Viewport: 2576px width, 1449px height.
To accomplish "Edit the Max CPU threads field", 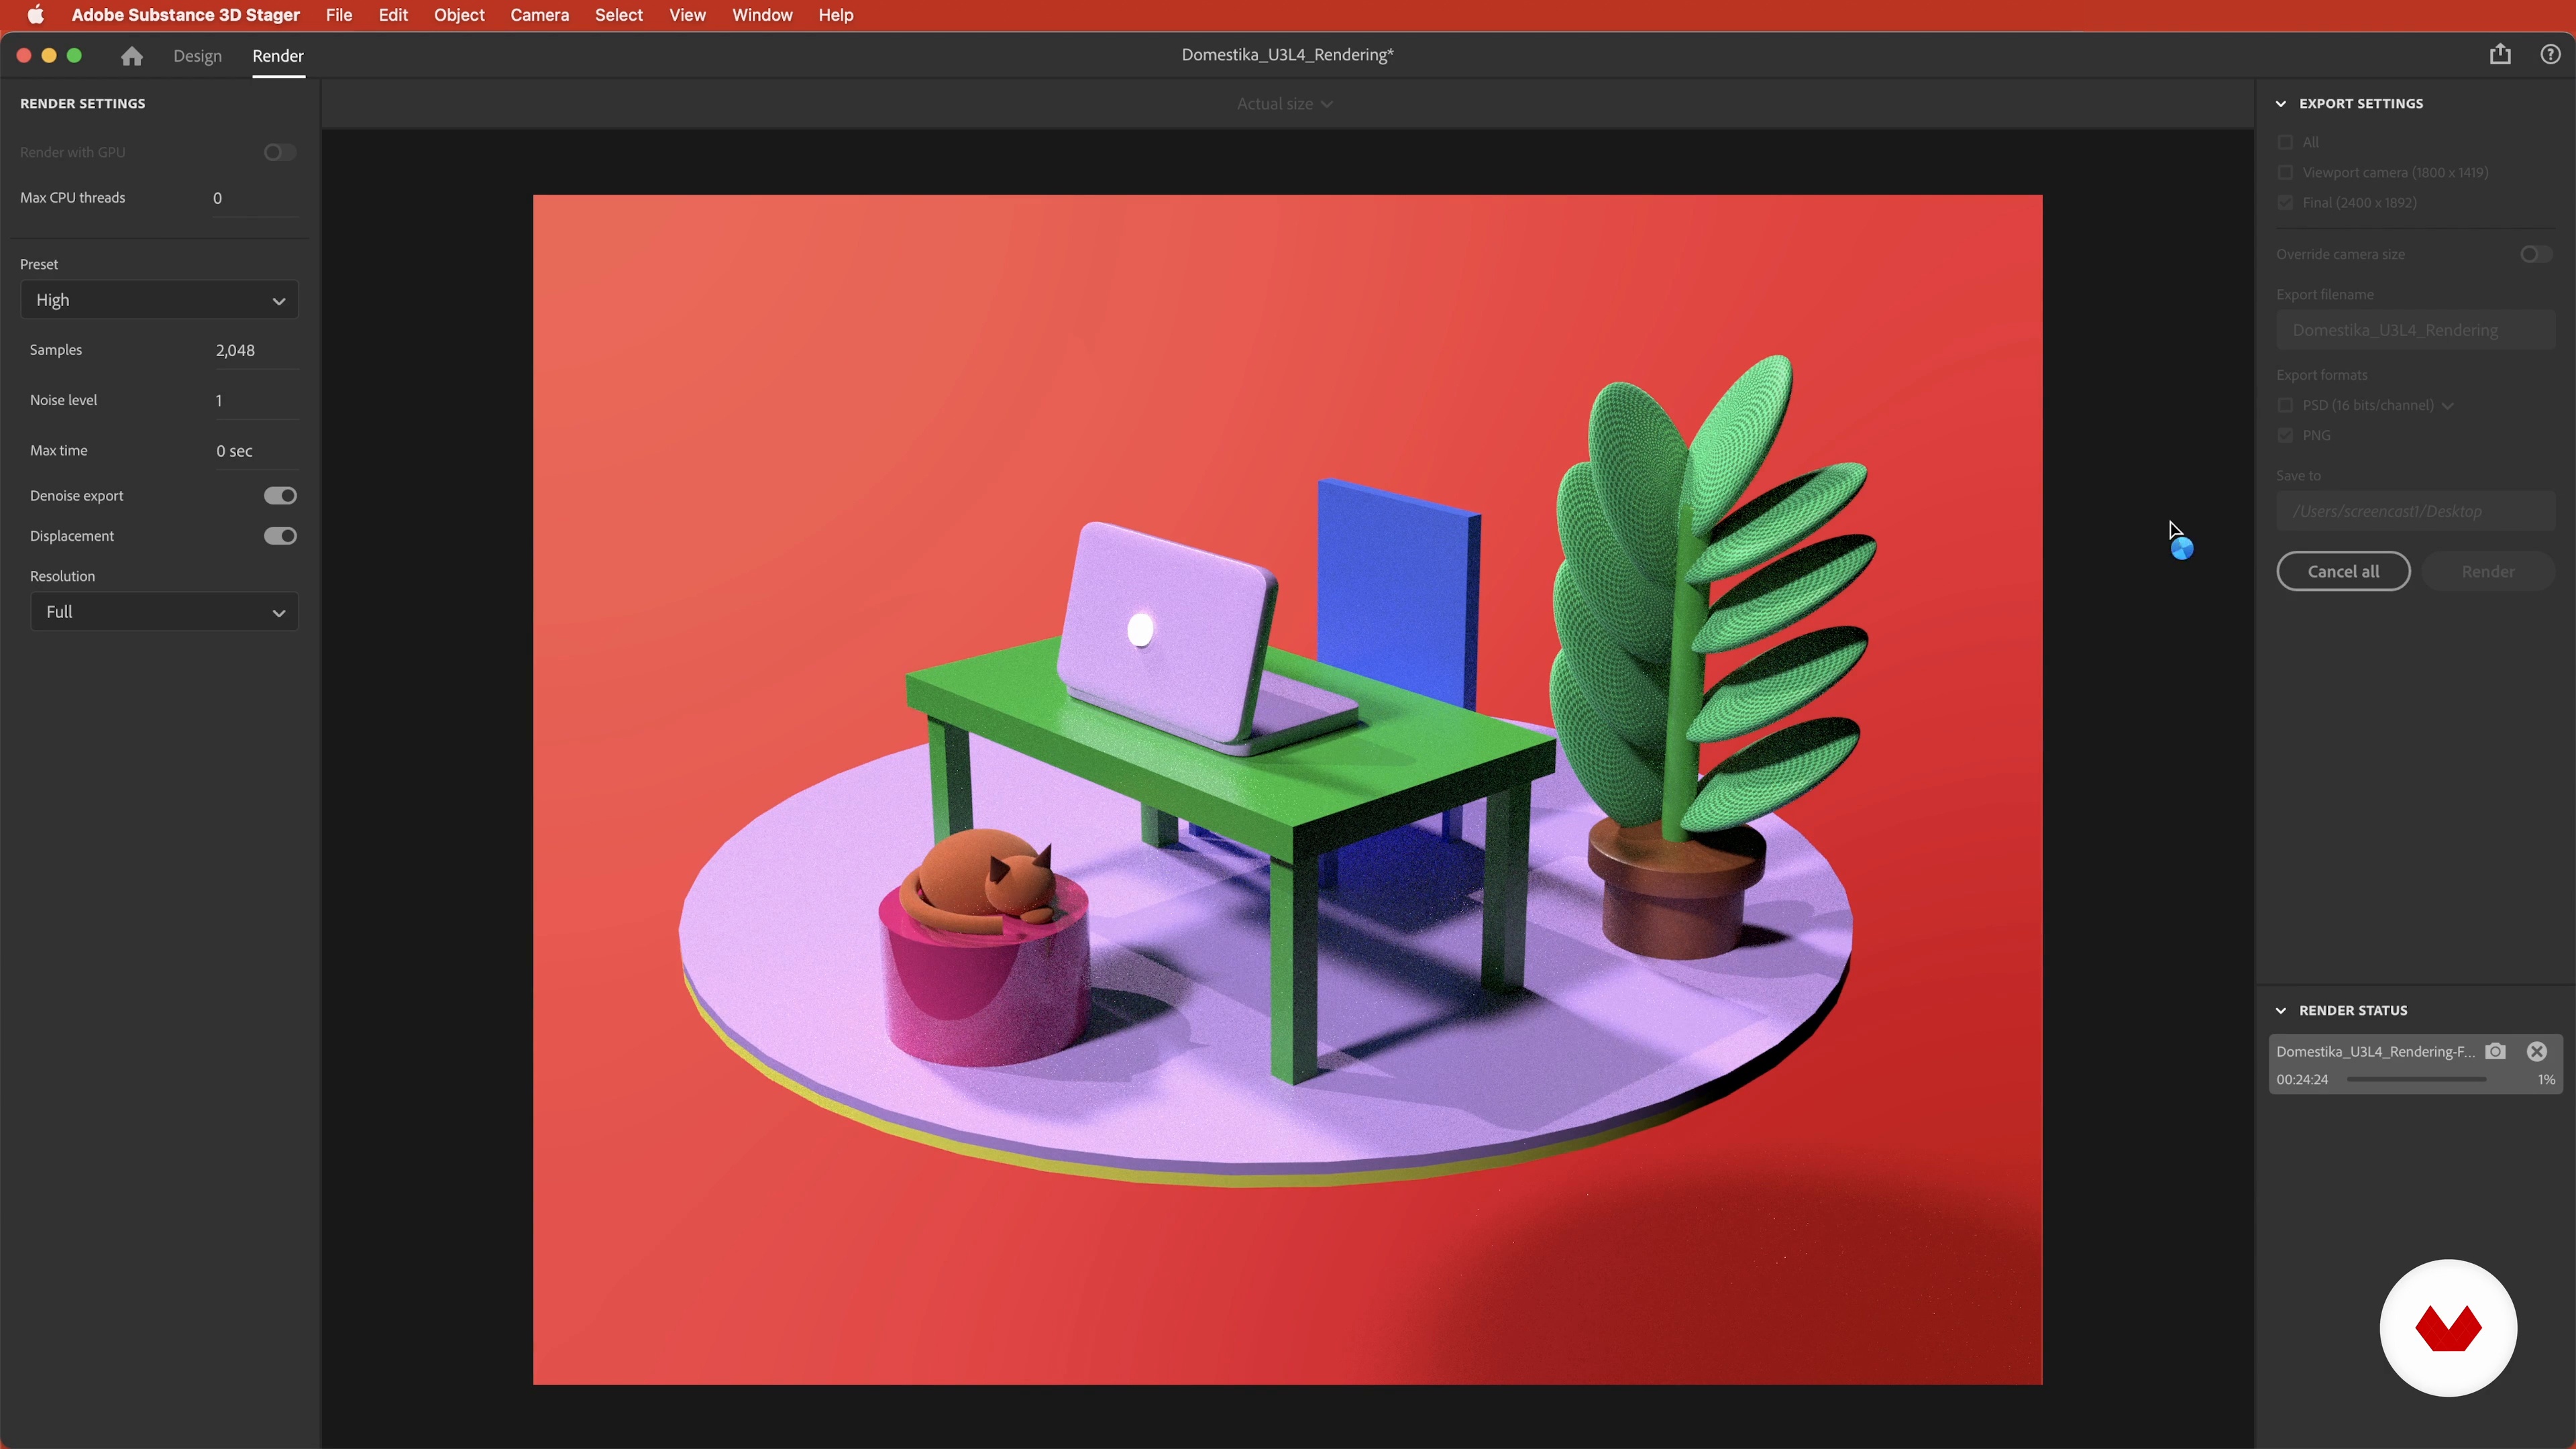I will point(254,198).
